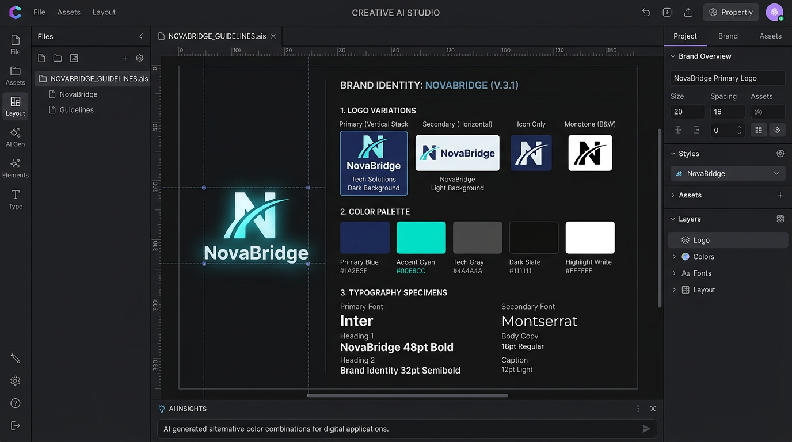Open the NovaBridge styles dropdown
The width and height of the screenshot is (792, 442).
tap(728, 173)
